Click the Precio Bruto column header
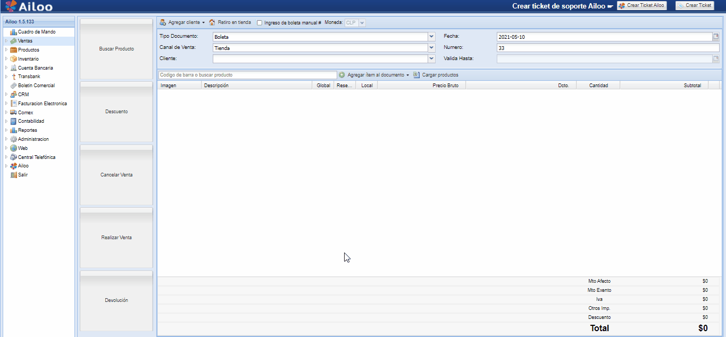Screen dimensions: 726x337 (421, 86)
